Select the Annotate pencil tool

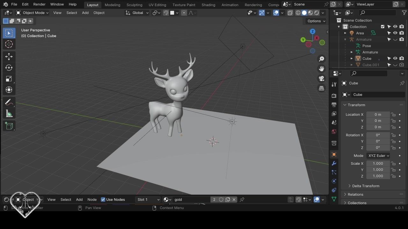tap(9, 102)
